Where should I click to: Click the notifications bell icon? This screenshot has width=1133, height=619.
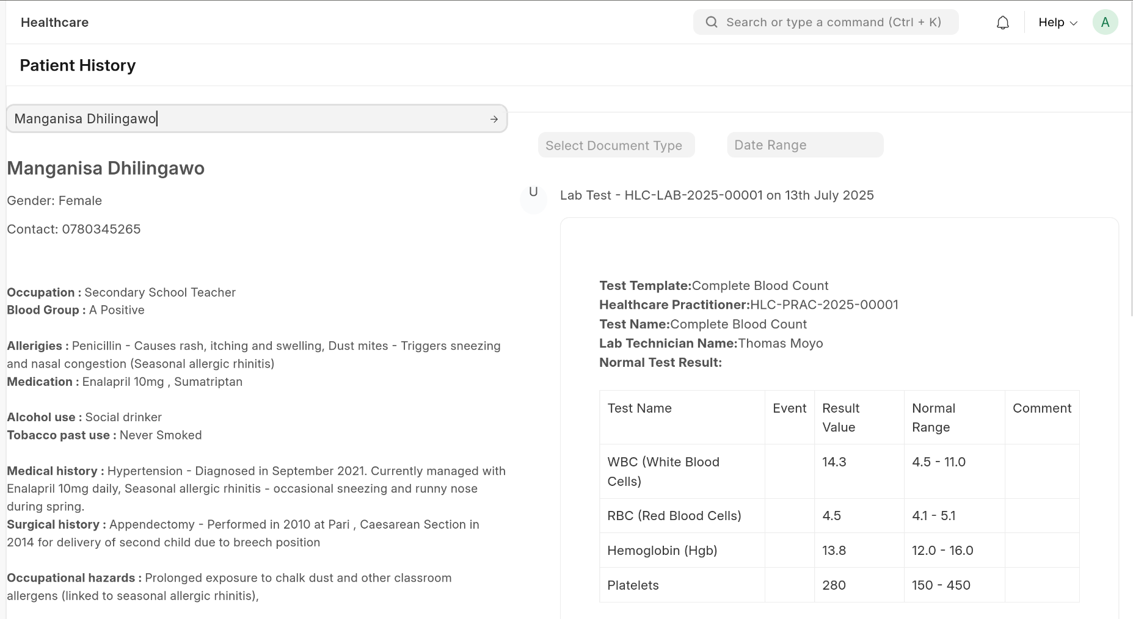tap(1002, 23)
